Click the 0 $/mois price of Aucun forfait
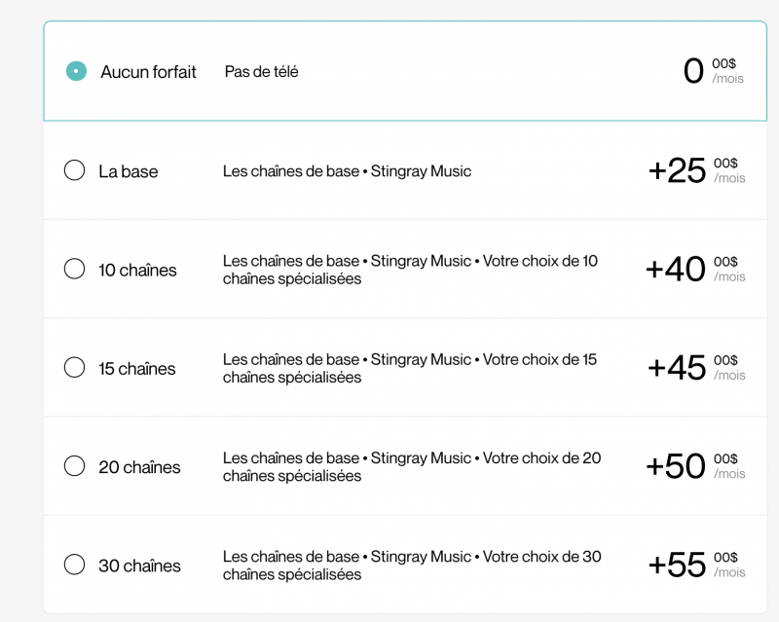The image size is (779, 622). click(694, 71)
